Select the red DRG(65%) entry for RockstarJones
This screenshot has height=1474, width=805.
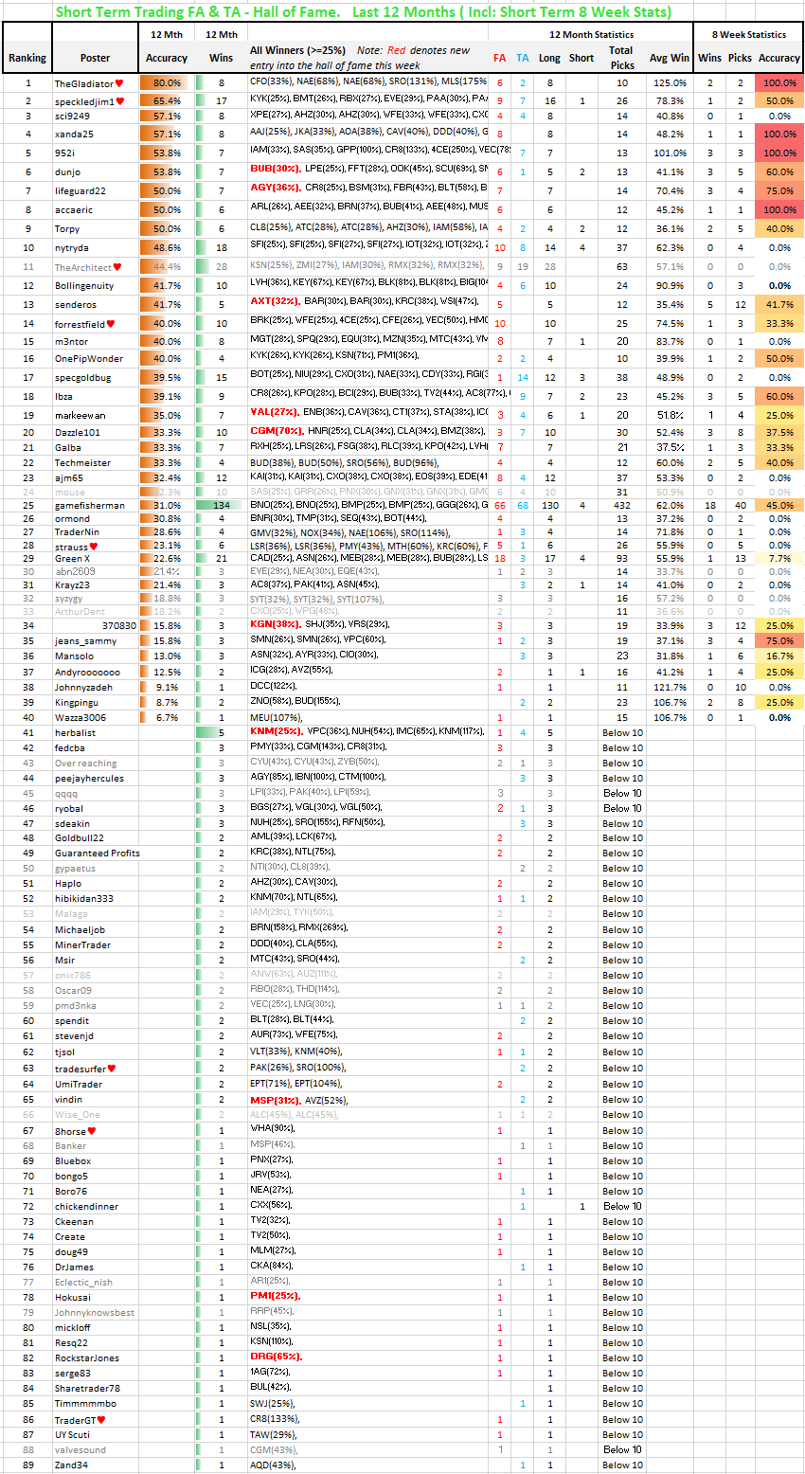(x=276, y=1357)
